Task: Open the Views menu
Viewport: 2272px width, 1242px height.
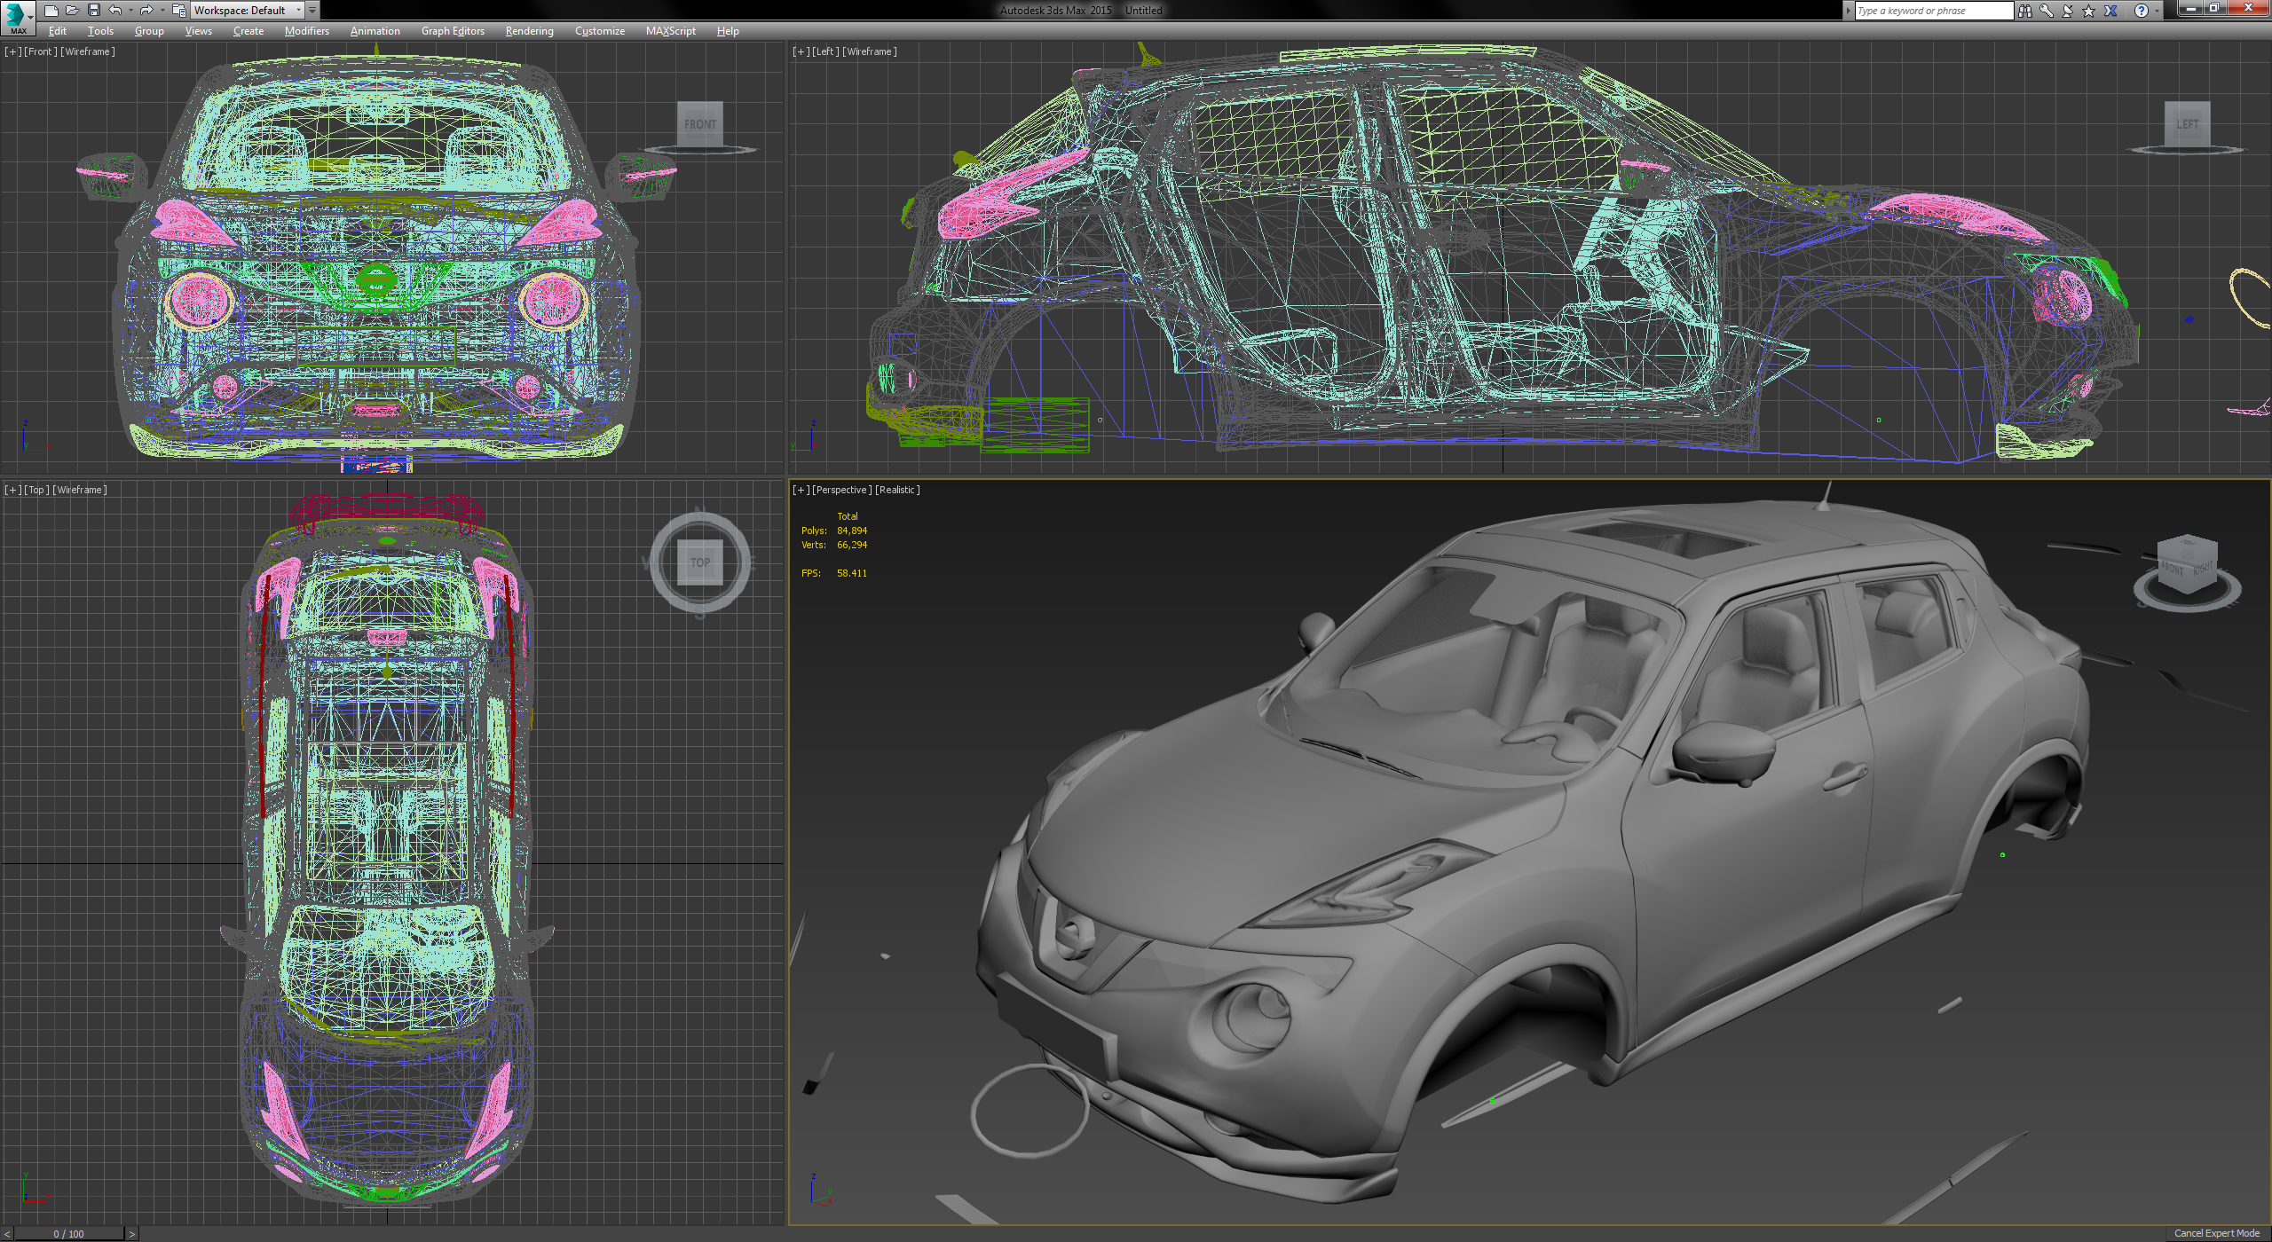Action: coord(198,31)
